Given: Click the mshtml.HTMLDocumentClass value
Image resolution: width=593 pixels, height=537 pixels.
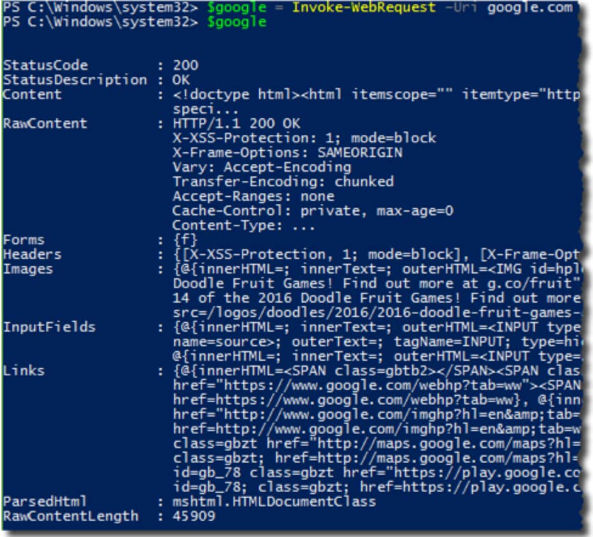Looking at the screenshot, I should click(274, 501).
